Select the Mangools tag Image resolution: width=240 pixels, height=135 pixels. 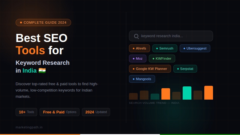pos(142,79)
